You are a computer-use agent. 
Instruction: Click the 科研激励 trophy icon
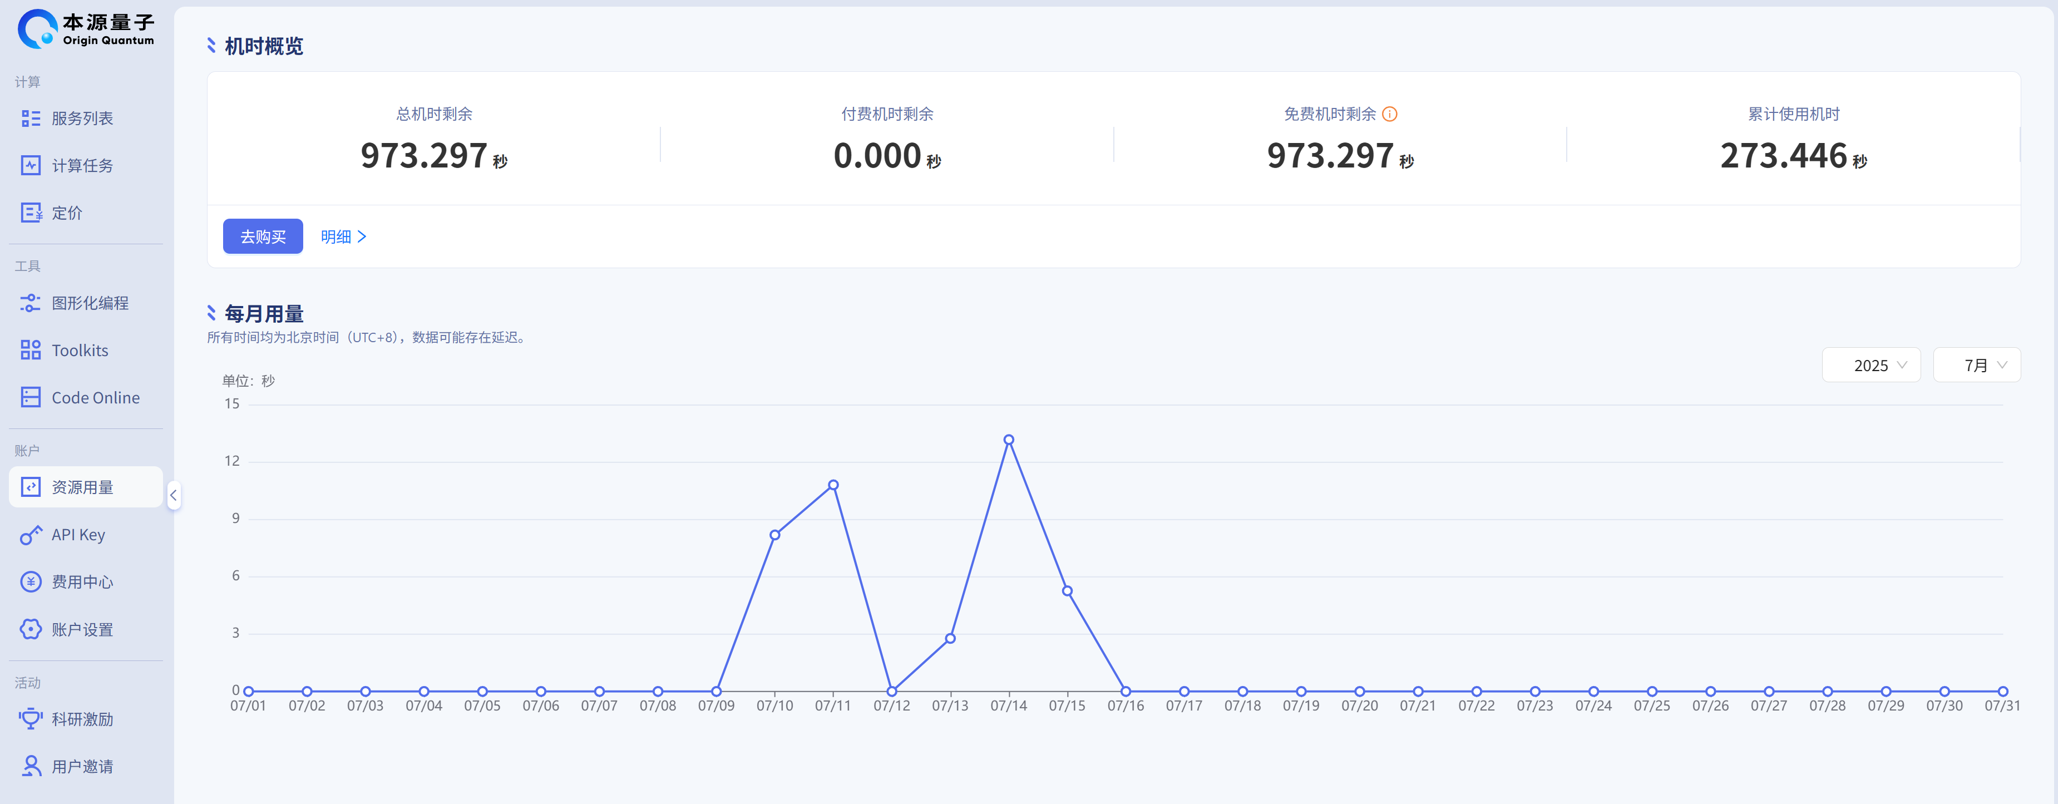point(31,718)
